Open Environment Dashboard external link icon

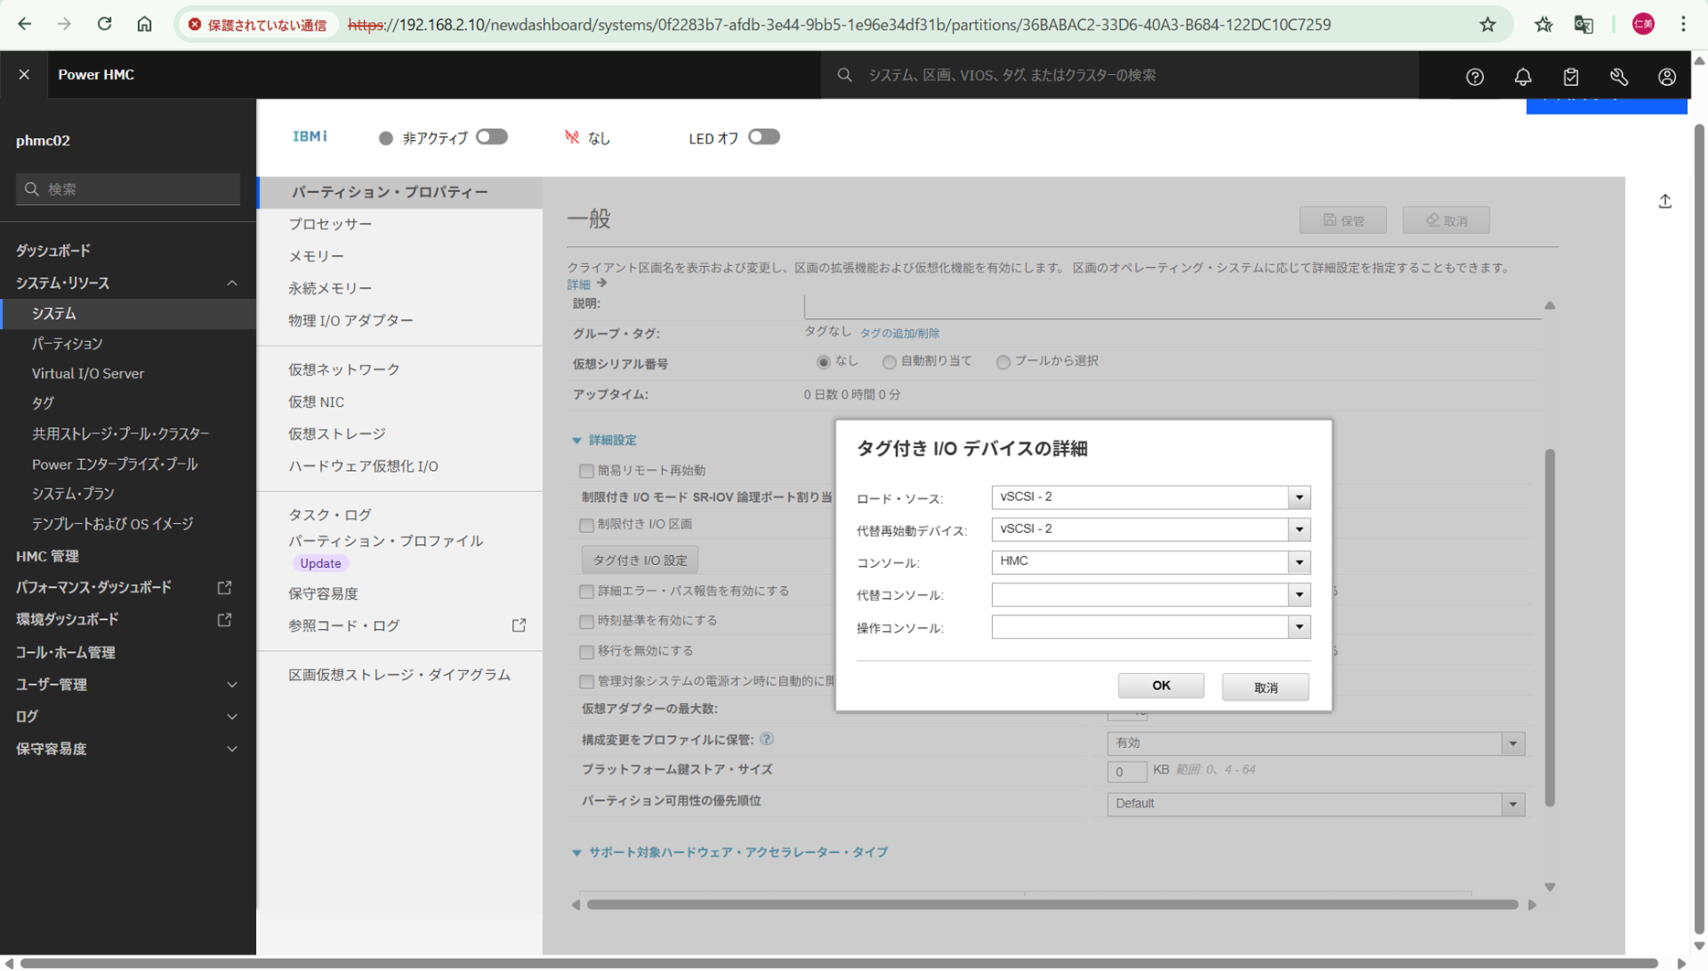click(224, 620)
